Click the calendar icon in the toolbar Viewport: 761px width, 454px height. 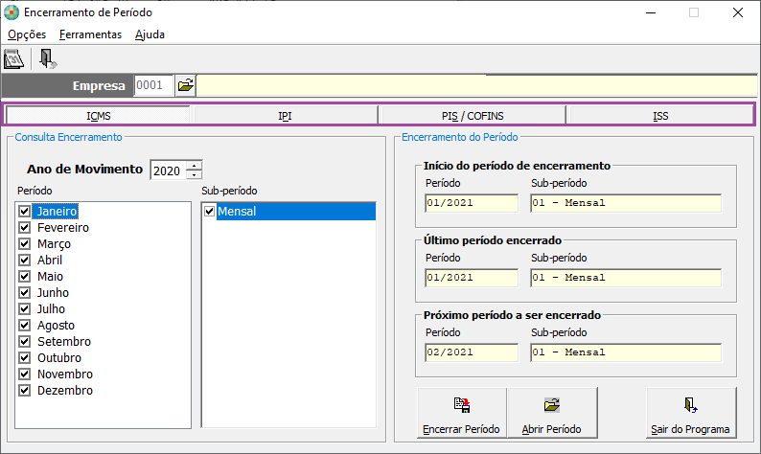(x=13, y=59)
